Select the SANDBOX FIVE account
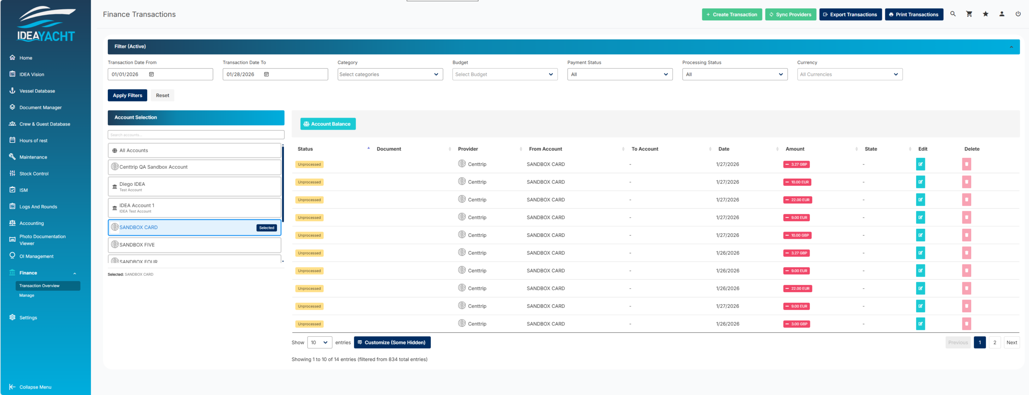The height and width of the screenshot is (395, 1029). [195, 245]
